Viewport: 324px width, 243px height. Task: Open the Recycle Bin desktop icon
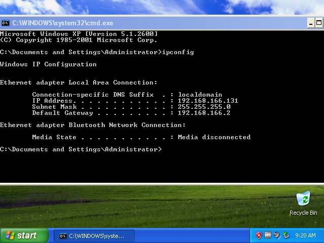point(303,198)
